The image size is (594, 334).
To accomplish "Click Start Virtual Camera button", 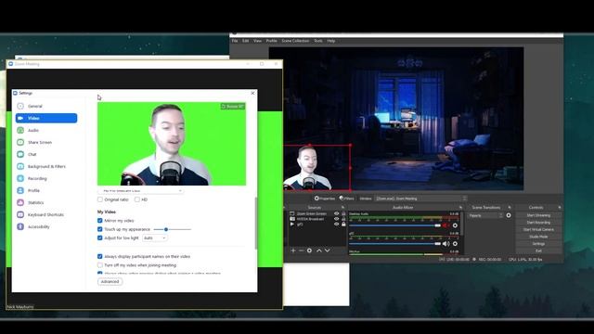I will pyautogui.click(x=538, y=229).
